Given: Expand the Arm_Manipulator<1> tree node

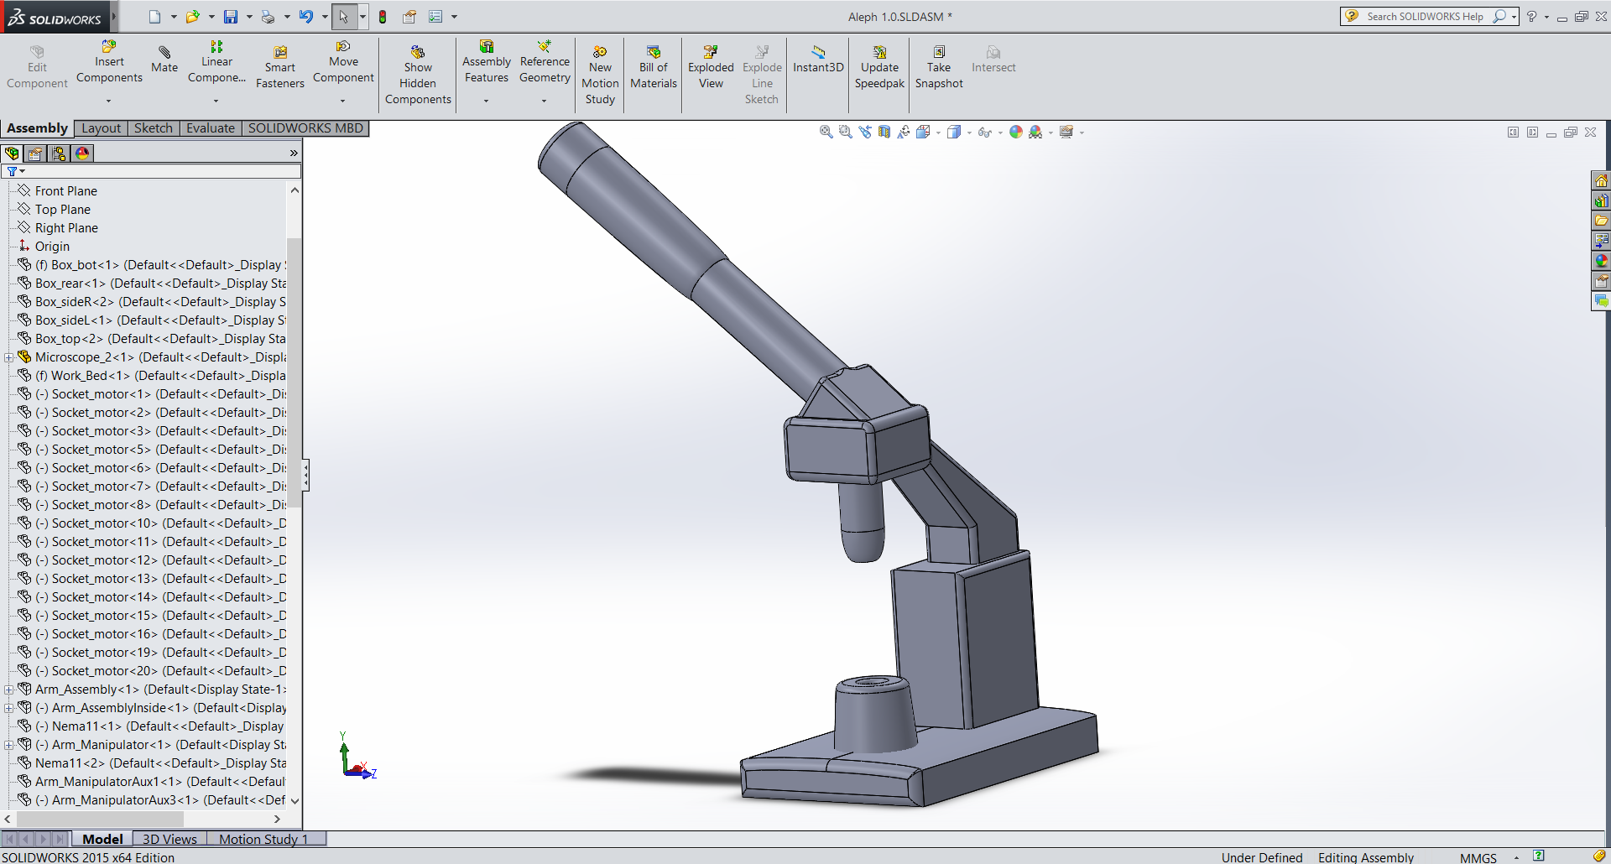Looking at the screenshot, I should [x=9, y=745].
